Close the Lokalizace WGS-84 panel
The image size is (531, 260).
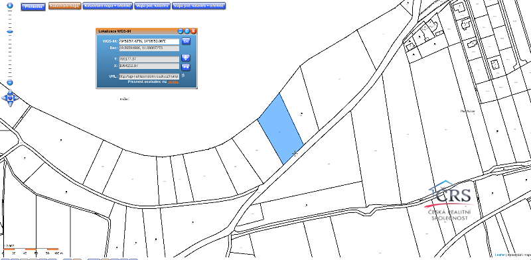point(193,31)
